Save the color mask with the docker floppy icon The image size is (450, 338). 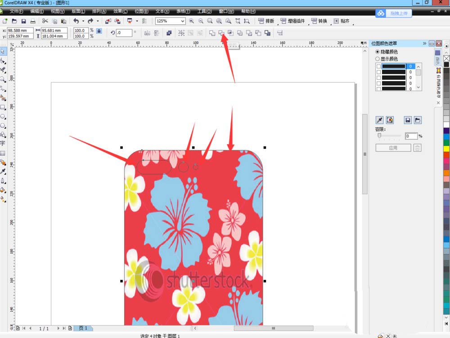(408, 120)
